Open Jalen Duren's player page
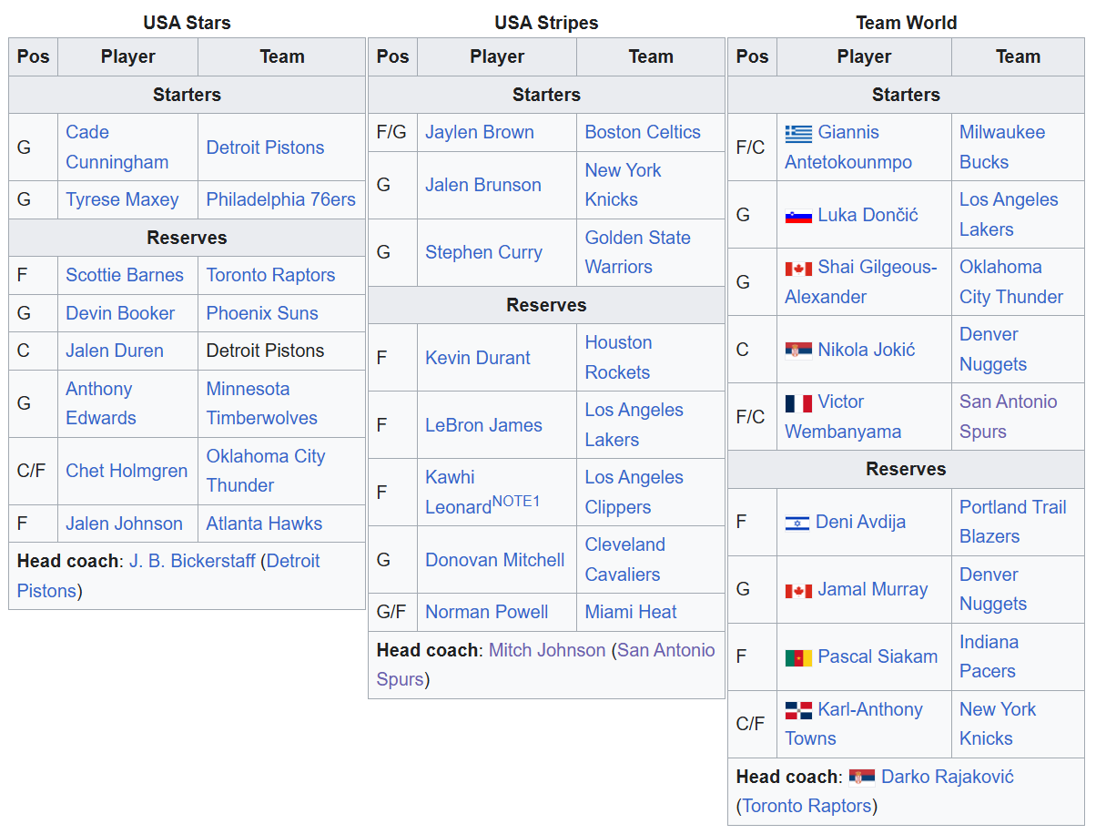Viewport: 1096px width, 834px height. coord(115,351)
